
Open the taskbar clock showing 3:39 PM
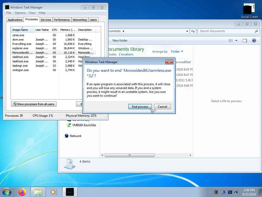pyautogui.click(x=249, y=192)
